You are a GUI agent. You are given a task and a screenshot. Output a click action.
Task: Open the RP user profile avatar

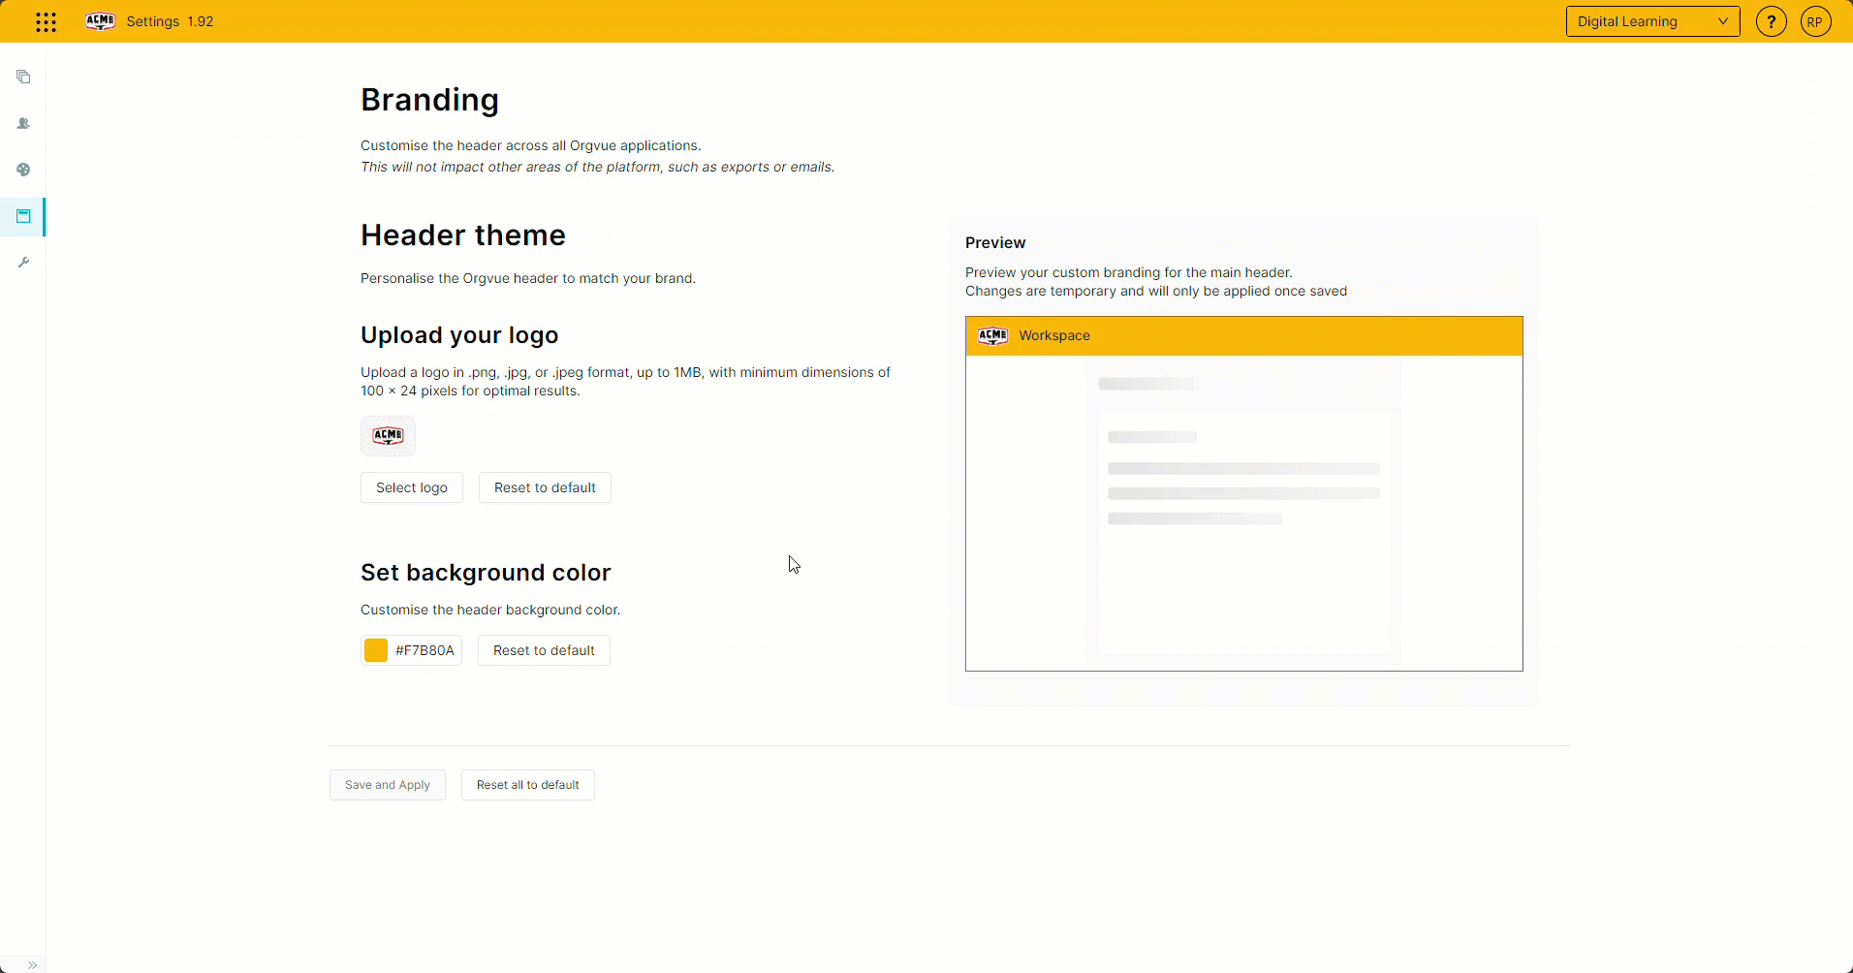[x=1815, y=21]
